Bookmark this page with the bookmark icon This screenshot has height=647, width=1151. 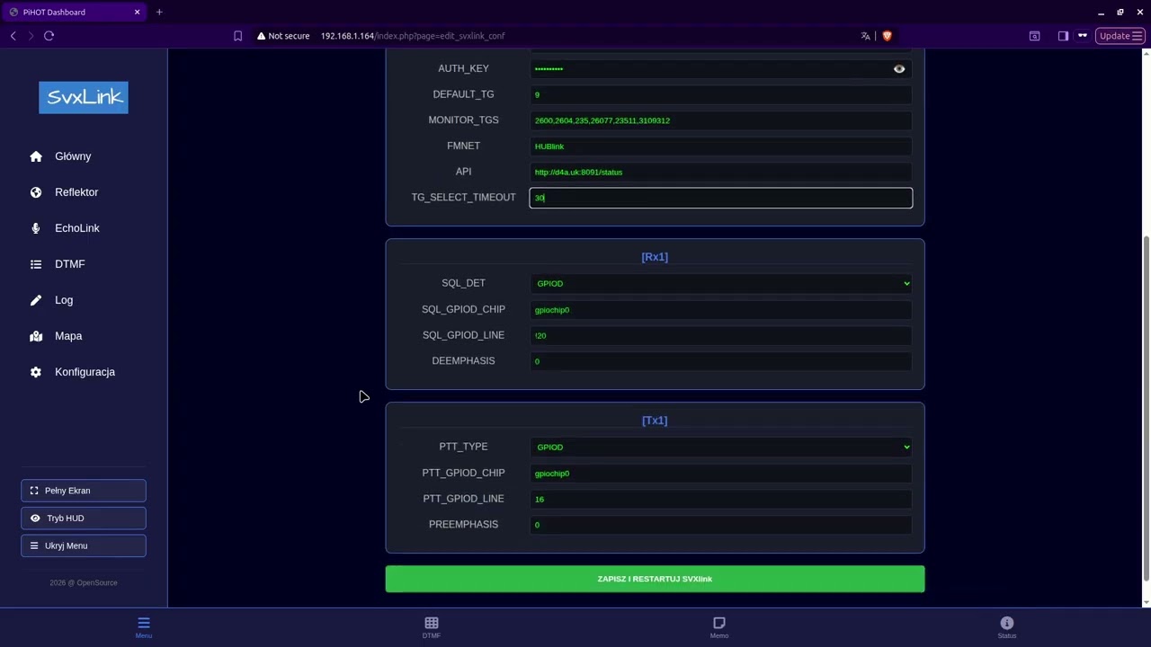point(238,36)
